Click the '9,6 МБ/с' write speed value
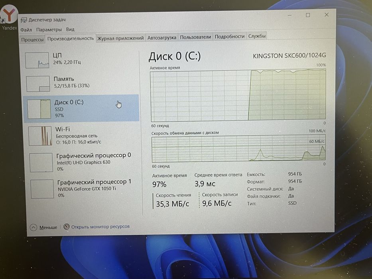 217,203
